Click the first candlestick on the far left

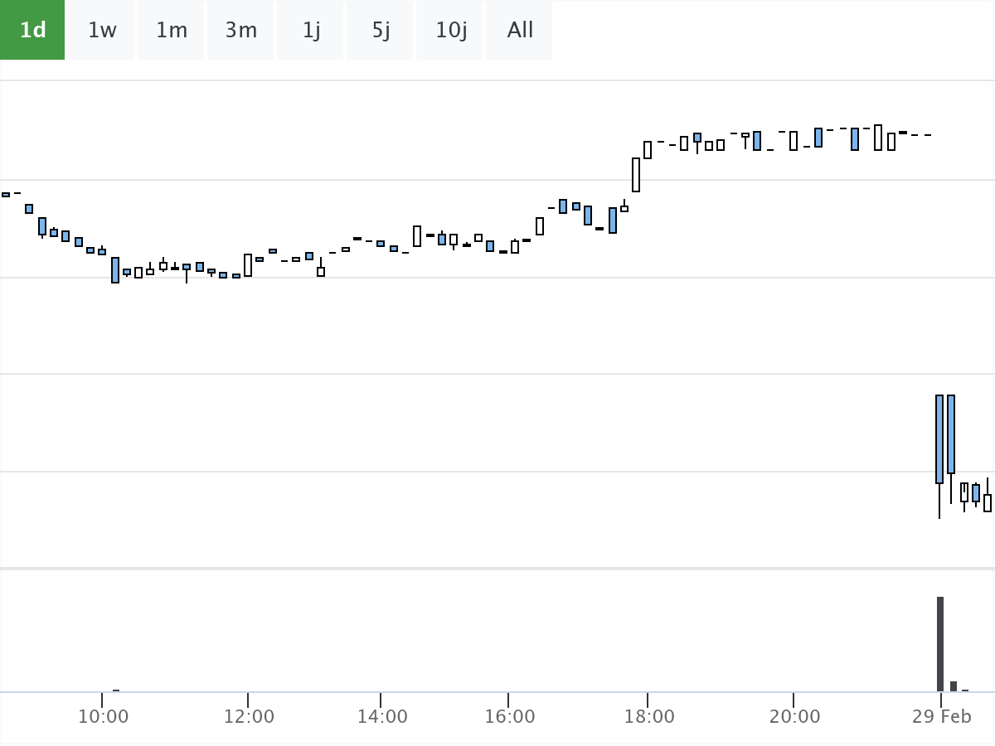4,194
